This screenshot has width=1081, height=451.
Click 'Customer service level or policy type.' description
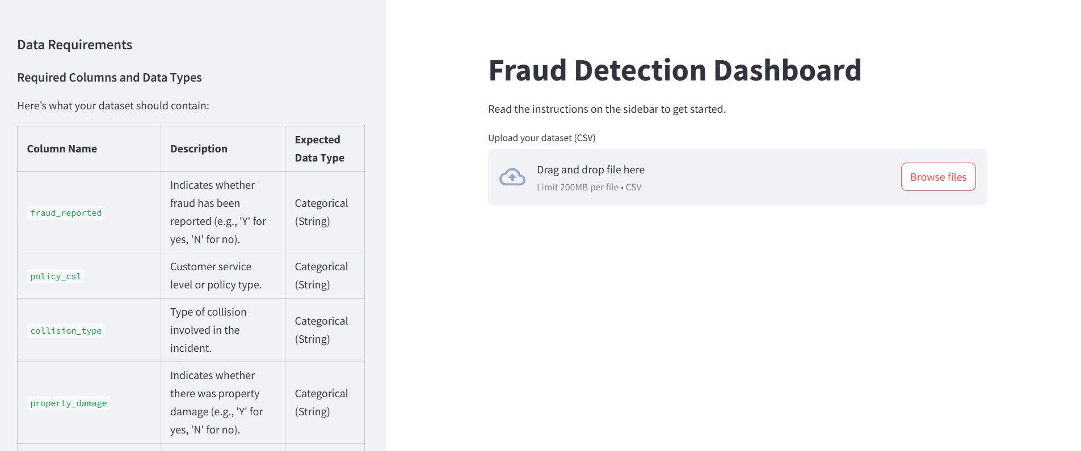[216, 275]
